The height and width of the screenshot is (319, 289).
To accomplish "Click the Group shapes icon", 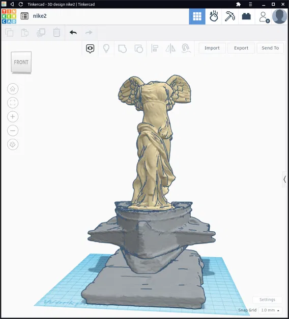I will 122,48.
